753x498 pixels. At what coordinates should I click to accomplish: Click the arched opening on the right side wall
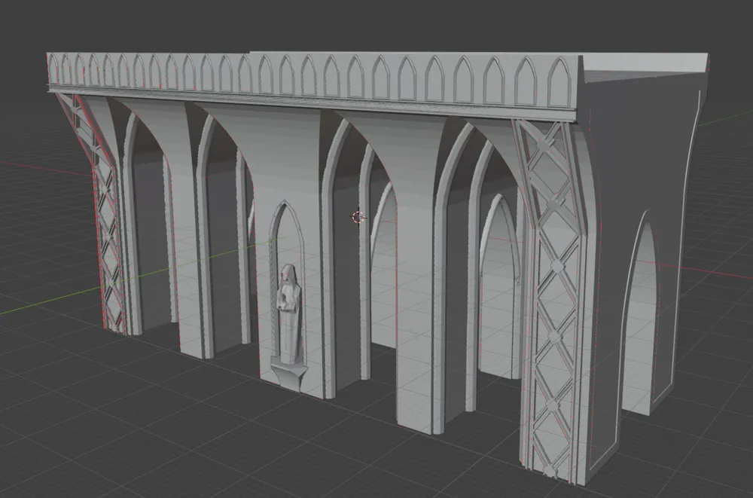coord(641,313)
